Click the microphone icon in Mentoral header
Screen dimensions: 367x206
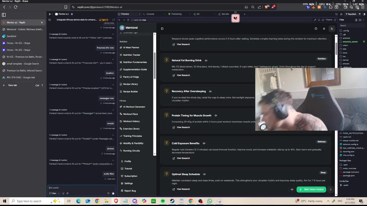[324, 29]
